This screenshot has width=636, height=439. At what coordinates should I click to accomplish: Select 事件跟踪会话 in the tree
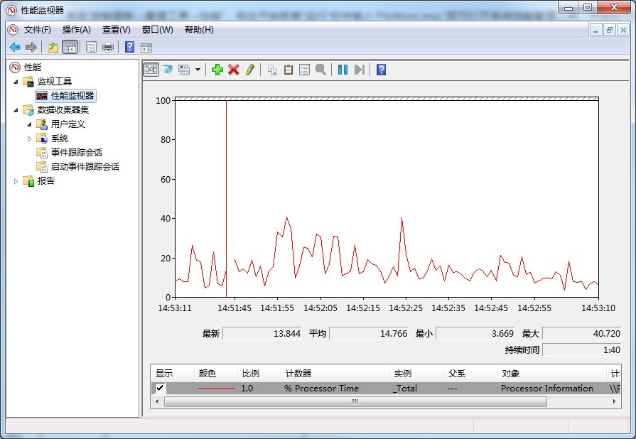tap(77, 153)
